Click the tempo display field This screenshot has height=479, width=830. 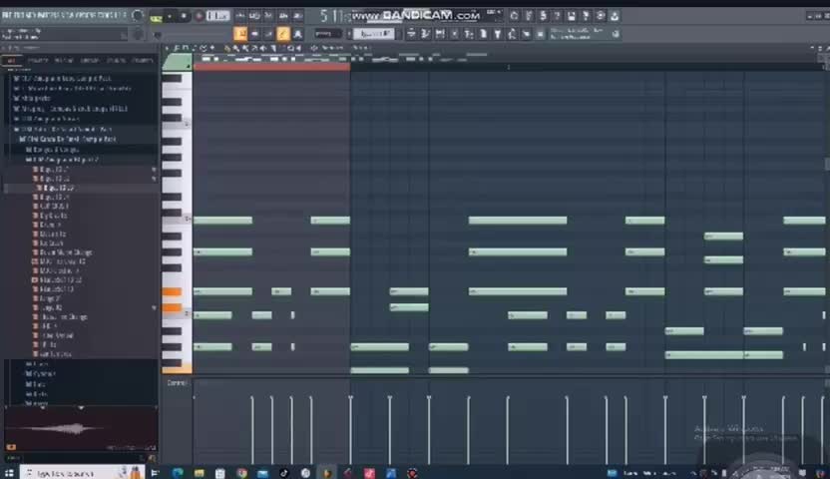(x=217, y=16)
